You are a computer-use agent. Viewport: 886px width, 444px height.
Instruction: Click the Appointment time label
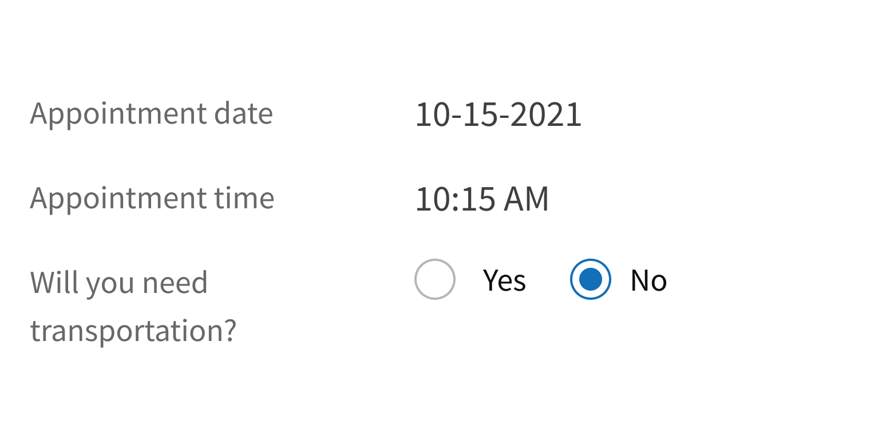[x=152, y=199]
